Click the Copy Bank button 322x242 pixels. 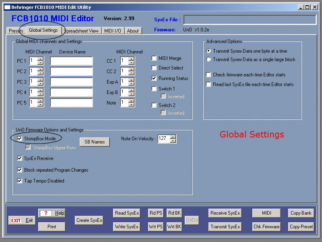[301, 213]
